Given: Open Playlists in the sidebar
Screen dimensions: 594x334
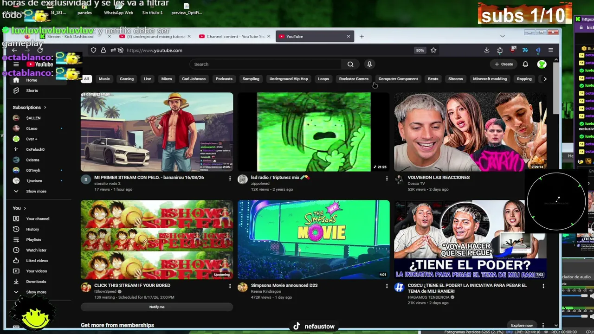Looking at the screenshot, I should pyautogui.click(x=33, y=240).
